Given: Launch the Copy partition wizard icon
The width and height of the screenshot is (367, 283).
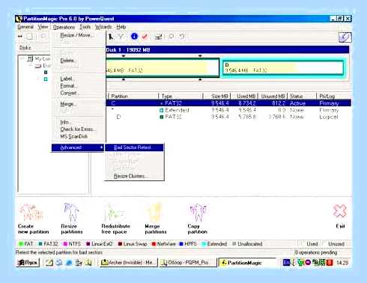Looking at the screenshot, I should coord(198,213).
